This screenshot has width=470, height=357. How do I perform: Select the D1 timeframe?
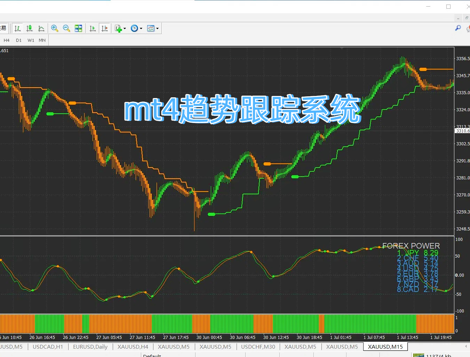pos(19,40)
